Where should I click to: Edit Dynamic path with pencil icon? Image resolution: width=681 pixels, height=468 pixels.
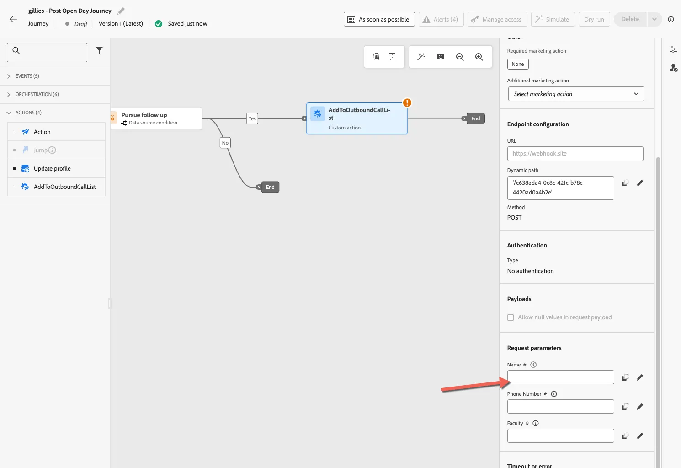tap(640, 183)
